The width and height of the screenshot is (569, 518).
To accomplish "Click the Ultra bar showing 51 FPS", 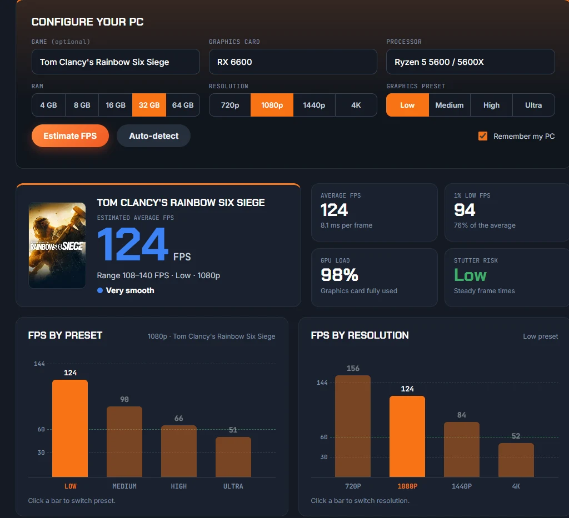I will 233,457.
